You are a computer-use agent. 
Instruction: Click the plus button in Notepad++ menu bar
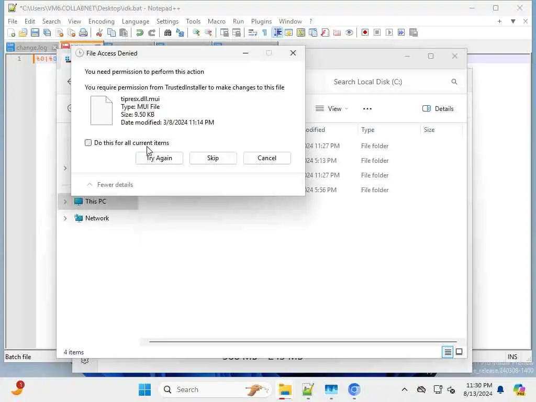pos(499,21)
